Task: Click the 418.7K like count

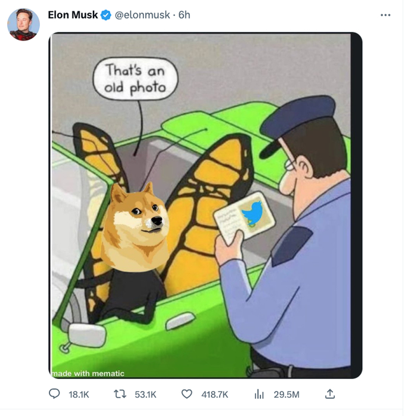Action: [215, 395]
